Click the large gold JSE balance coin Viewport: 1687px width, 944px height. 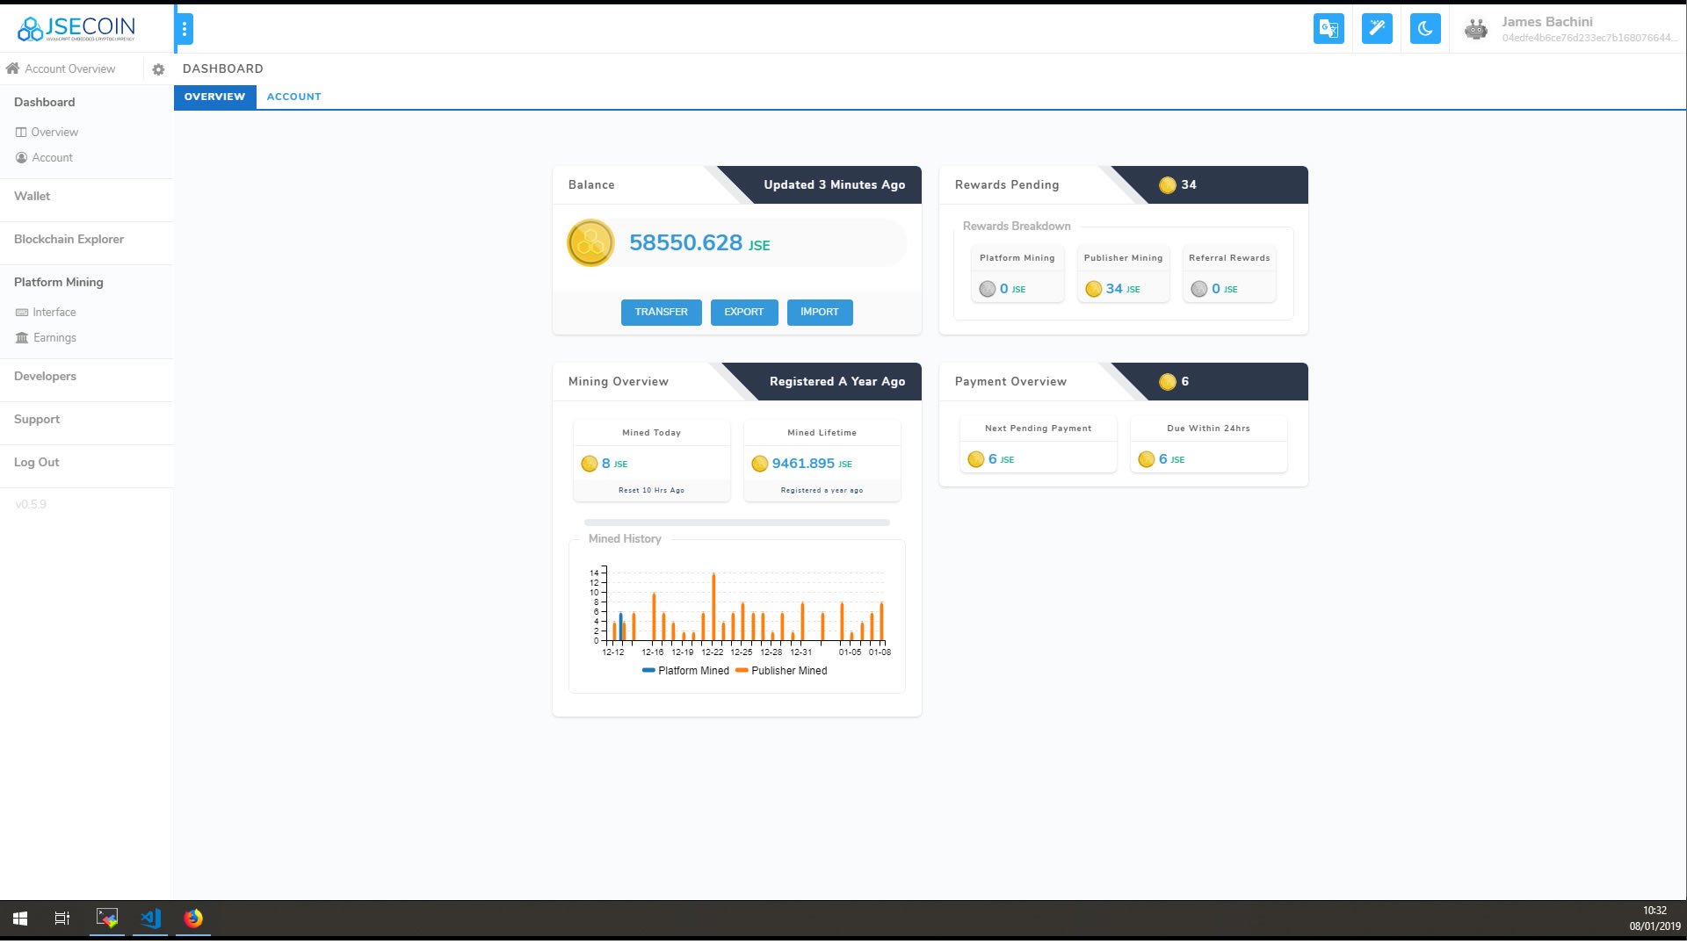590,243
